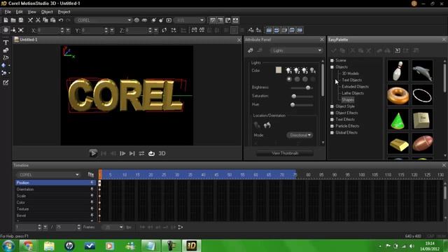
Task: Select the Insert Geometric Object tool
Action: coord(4,65)
